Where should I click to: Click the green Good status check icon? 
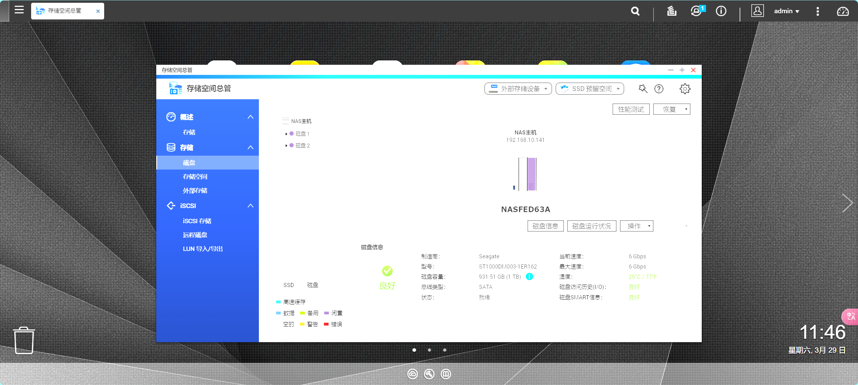387,271
